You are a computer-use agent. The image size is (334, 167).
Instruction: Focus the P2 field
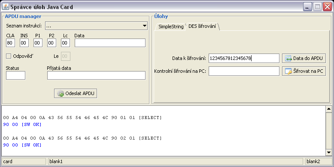pos(52,43)
